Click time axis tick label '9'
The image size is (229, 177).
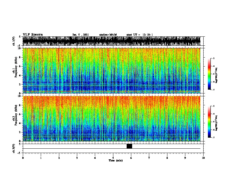tap(185, 158)
